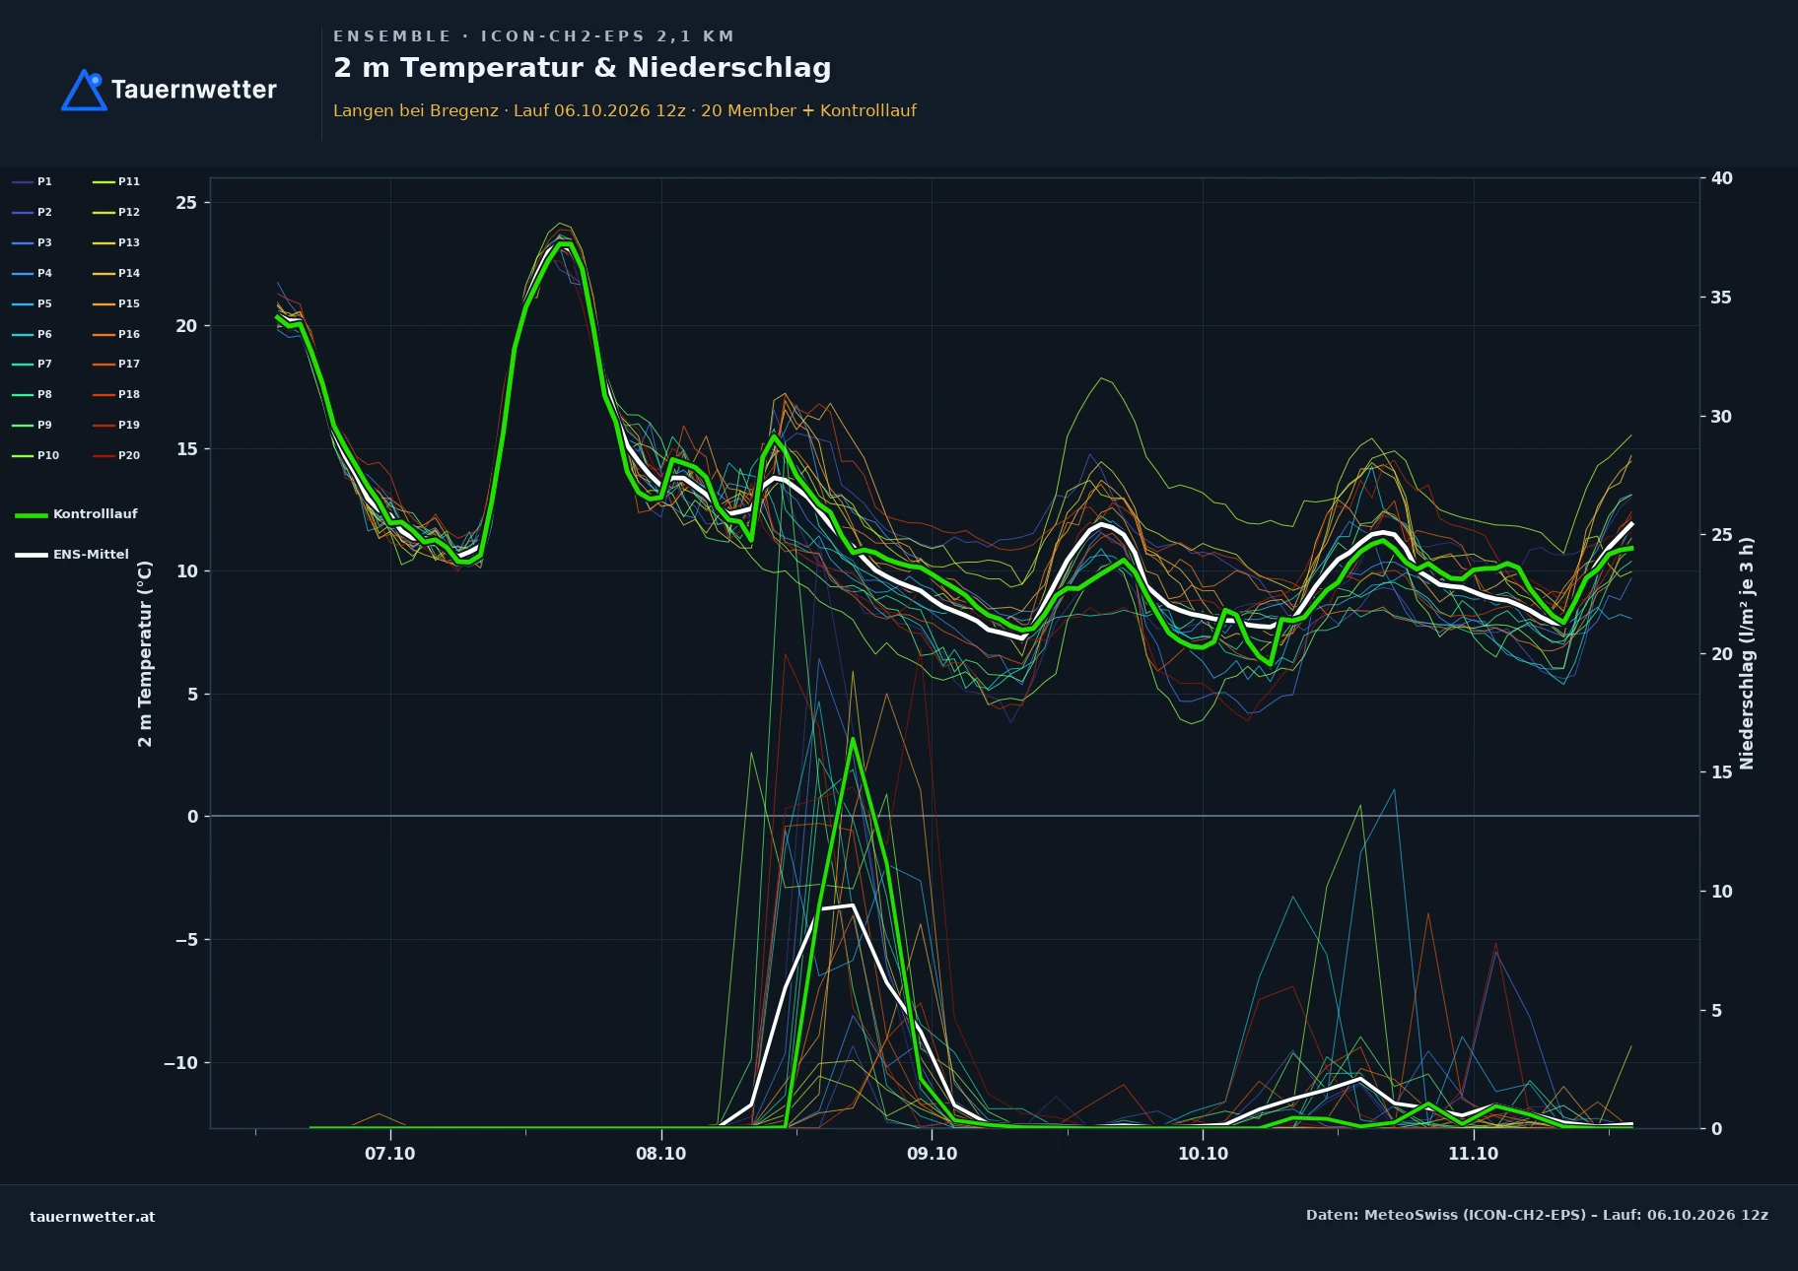Click the −10 temperature axis tick label
Image resolution: width=1798 pixels, height=1271 pixels.
[180, 1063]
